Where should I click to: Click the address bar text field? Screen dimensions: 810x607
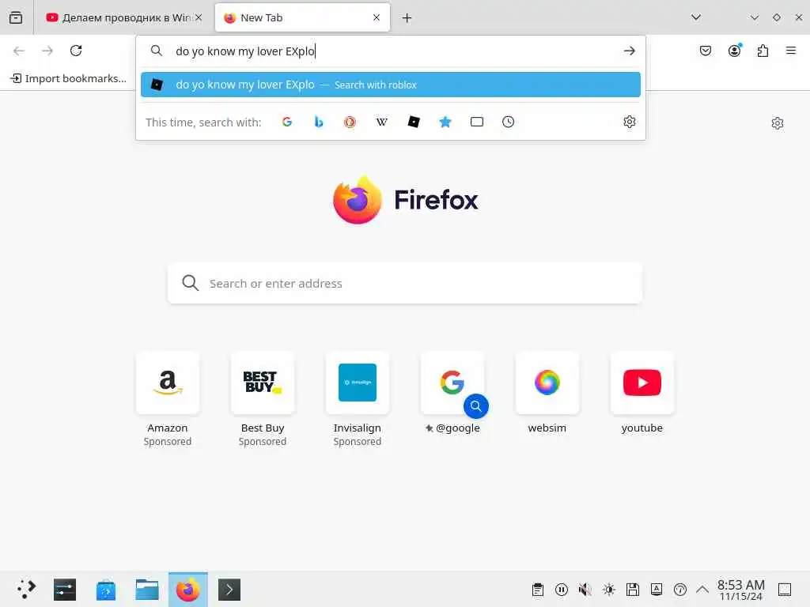pyautogui.click(x=392, y=51)
